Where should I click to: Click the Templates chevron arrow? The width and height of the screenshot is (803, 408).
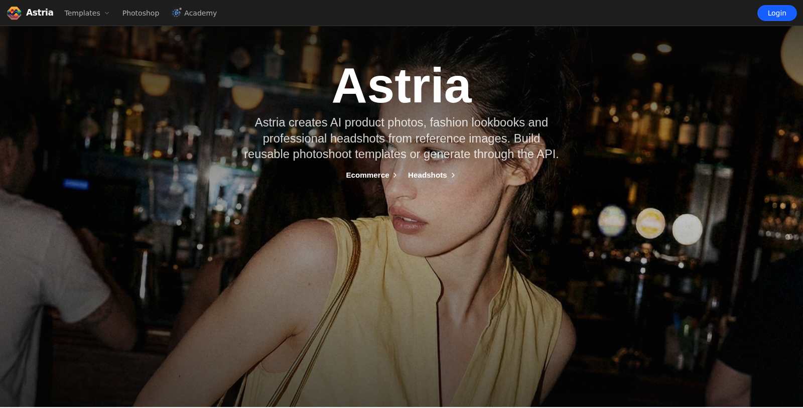(107, 13)
